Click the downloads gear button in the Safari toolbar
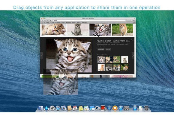174x116 pixels. (134, 20)
